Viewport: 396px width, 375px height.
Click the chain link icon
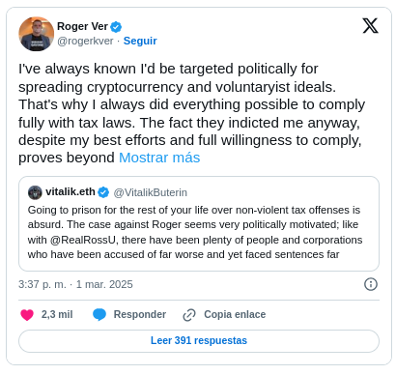[x=189, y=315]
